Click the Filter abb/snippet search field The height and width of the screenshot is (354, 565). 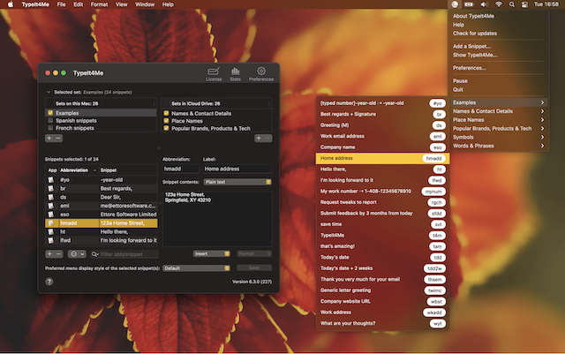click(x=127, y=253)
